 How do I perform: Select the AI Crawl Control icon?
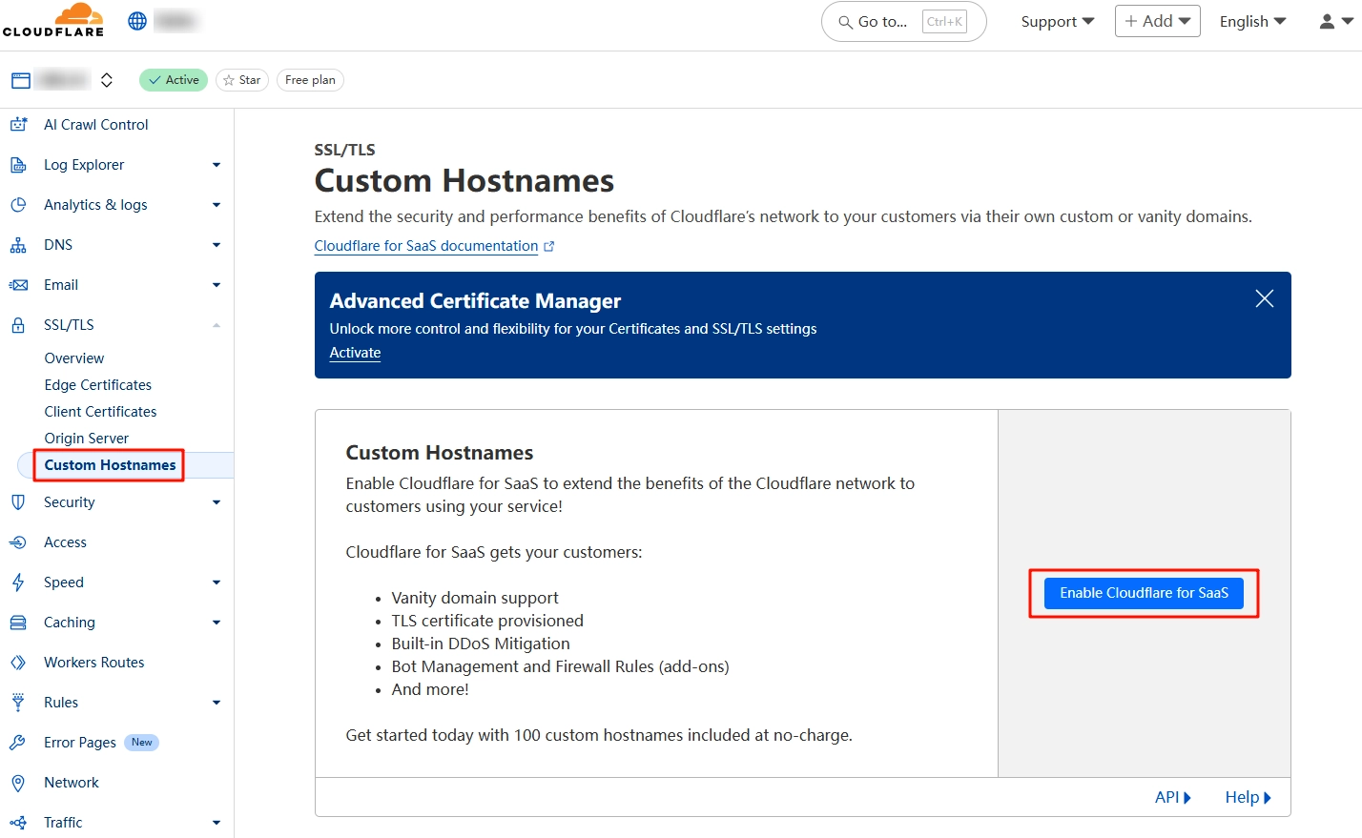[x=19, y=124]
